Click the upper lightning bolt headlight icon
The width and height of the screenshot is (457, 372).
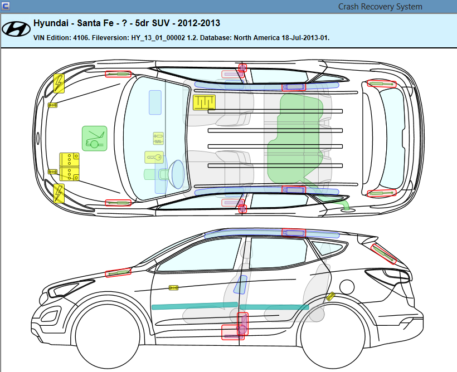coord(59,84)
